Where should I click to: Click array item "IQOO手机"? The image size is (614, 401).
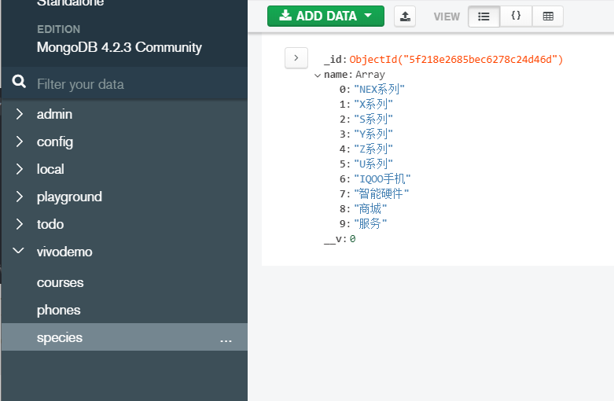382,179
